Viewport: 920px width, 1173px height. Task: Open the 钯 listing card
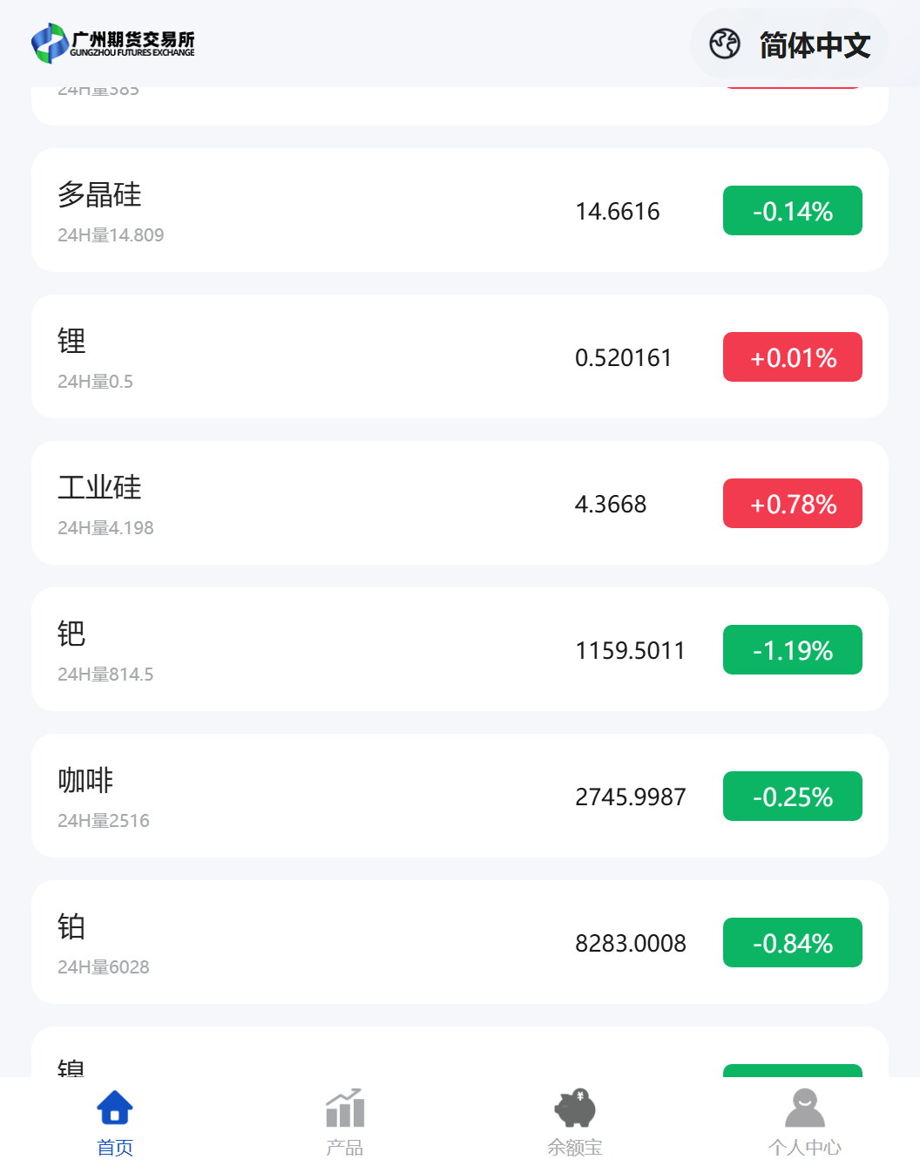[x=460, y=649]
